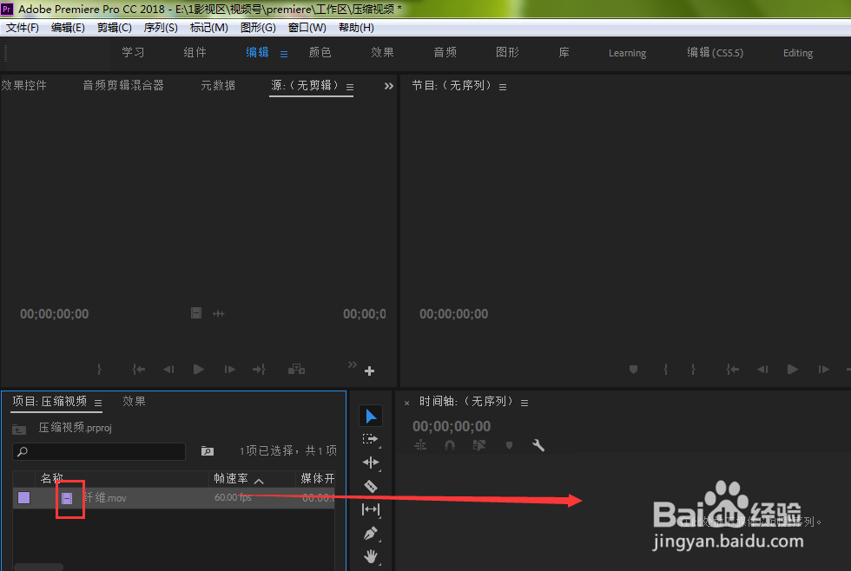Toggle insert sequences as nests button
The image size is (851, 571).
(x=420, y=445)
